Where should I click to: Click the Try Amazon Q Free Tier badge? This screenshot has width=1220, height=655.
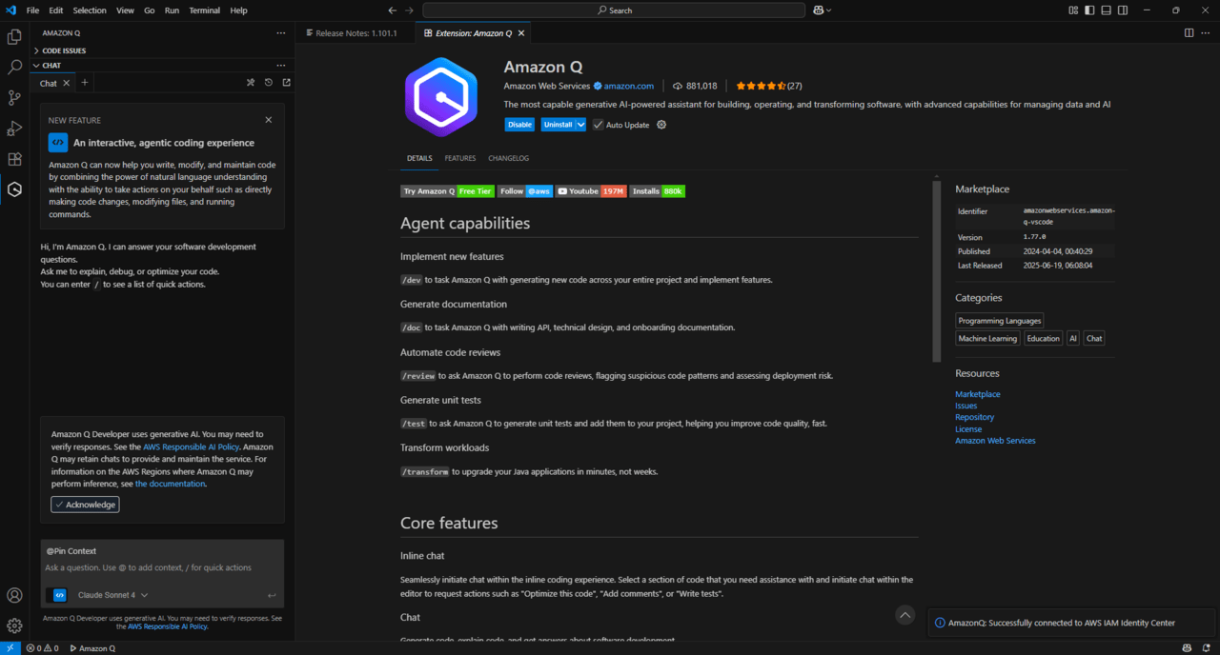[x=447, y=191]
